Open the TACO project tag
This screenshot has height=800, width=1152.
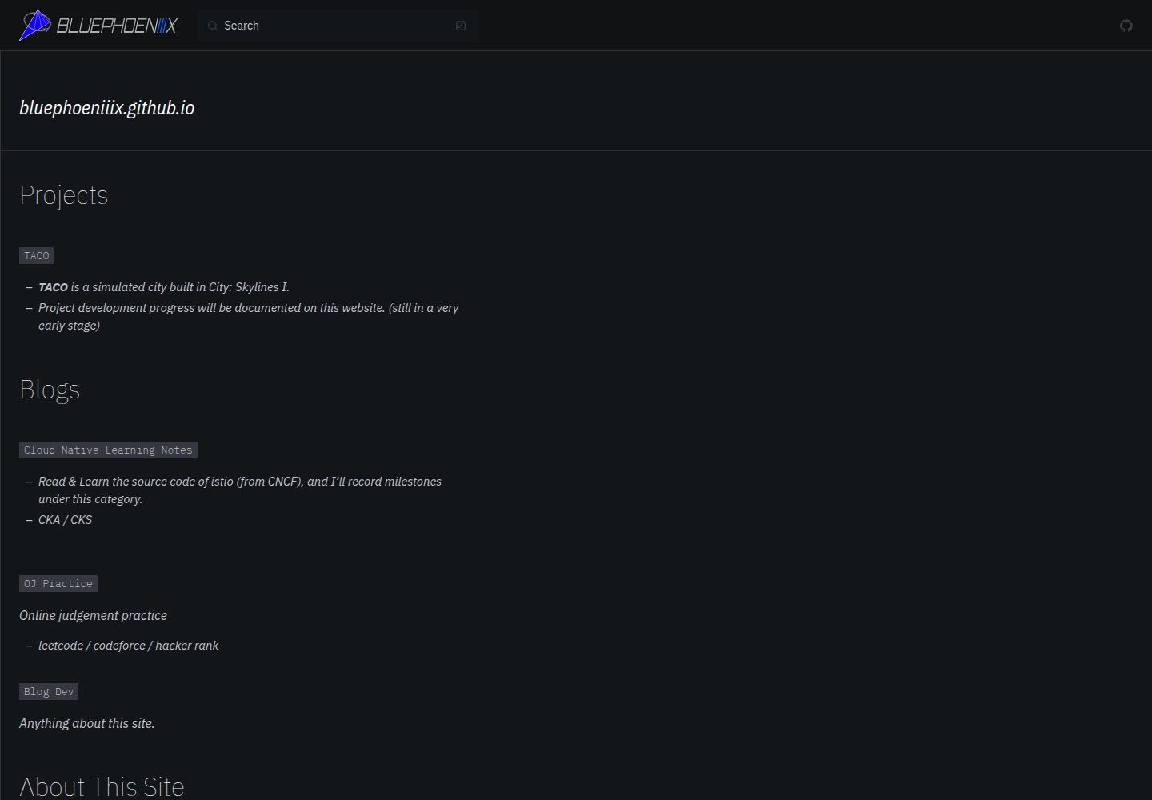tap(37, 256)
